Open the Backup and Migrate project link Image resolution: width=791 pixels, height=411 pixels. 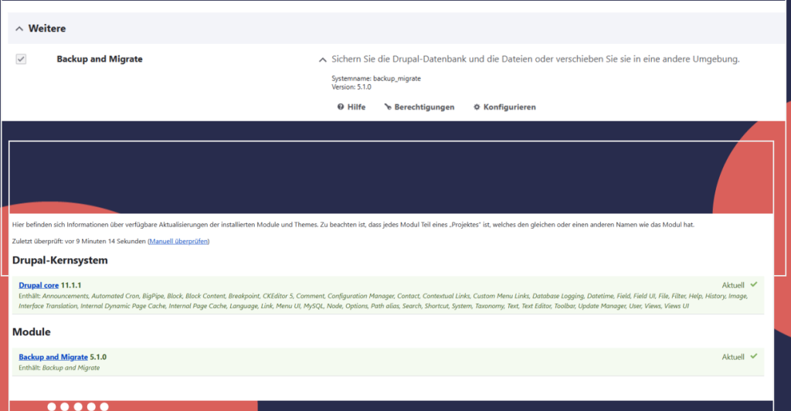coord(53,357)
